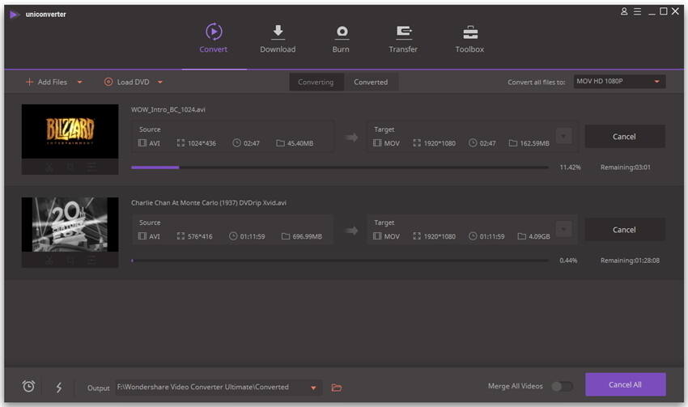The height and width of the screenshot is (407, 688).
Task: Click the 1024*436 source resolution
Action: click(x=202, y=143)
